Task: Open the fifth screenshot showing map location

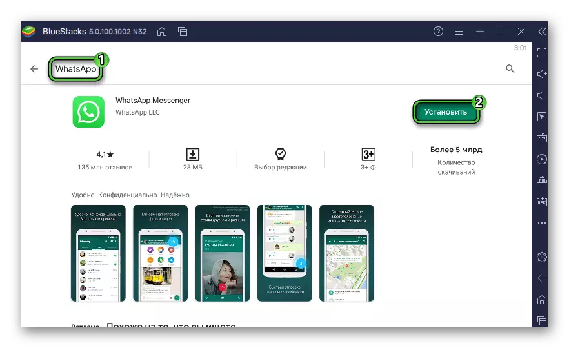Action: pyautogui.click(x=346, y=253)
